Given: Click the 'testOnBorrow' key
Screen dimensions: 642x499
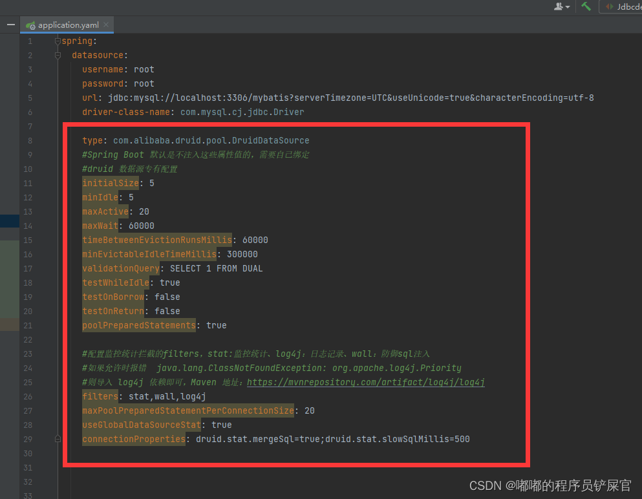Looking at the screenshot, I should tap(113, 297).
